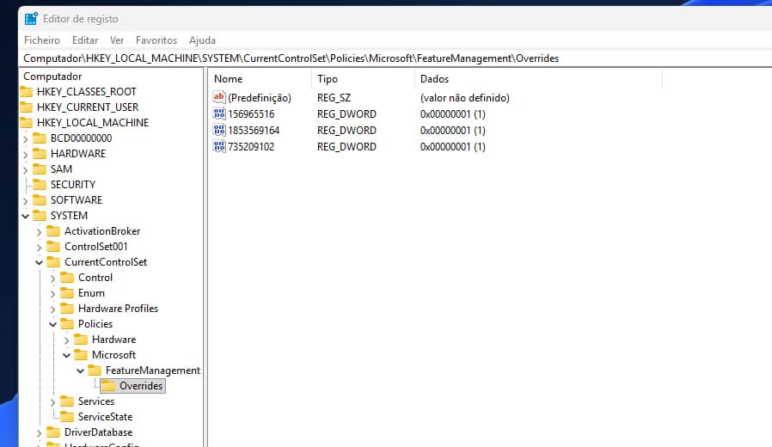The image size is (772, 447).
Task: Open the Ficheiro menu
Action: click(x=42, y=40)
